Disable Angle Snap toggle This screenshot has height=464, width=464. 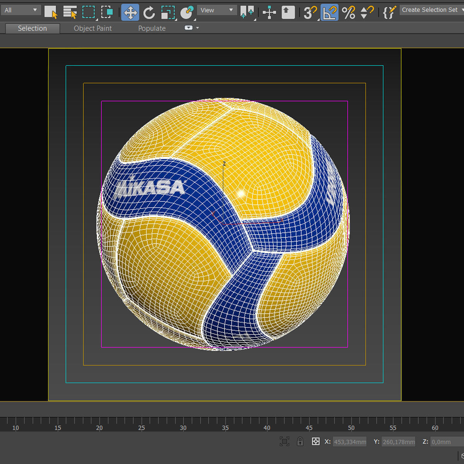[x=329, y=10]
